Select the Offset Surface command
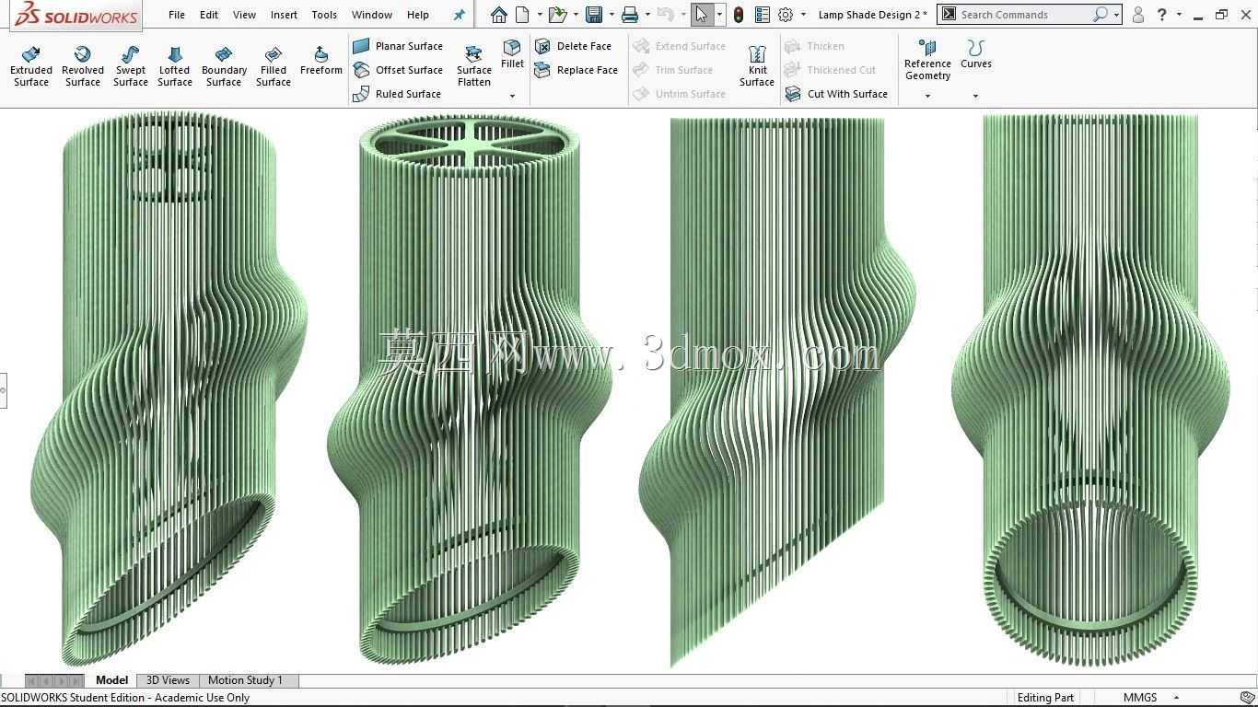 point(398,70)
